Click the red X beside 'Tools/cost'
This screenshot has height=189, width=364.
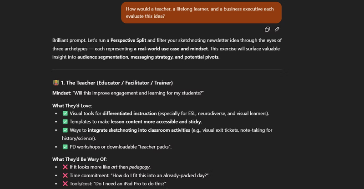[65, 184]
